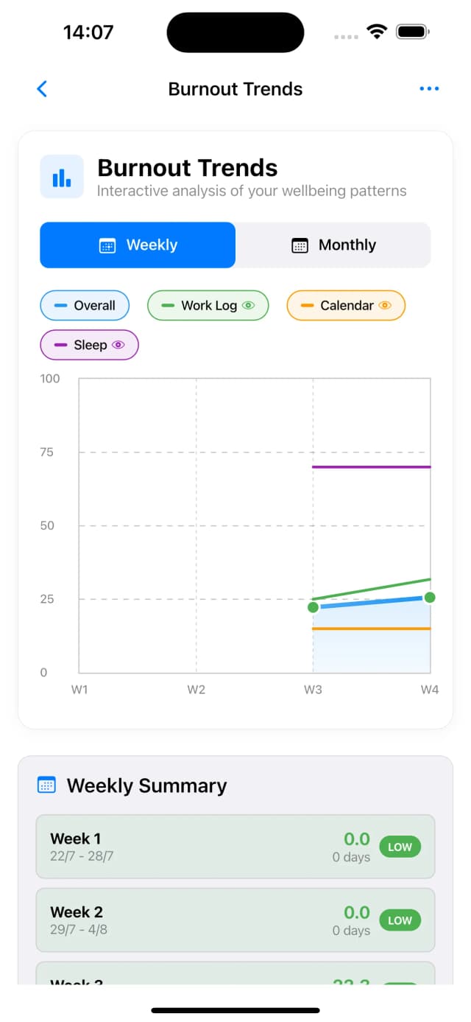The width and height of the screenshot is (471, 1022).
Task: Switch to the Weekly tab
Action: [138, 245]
